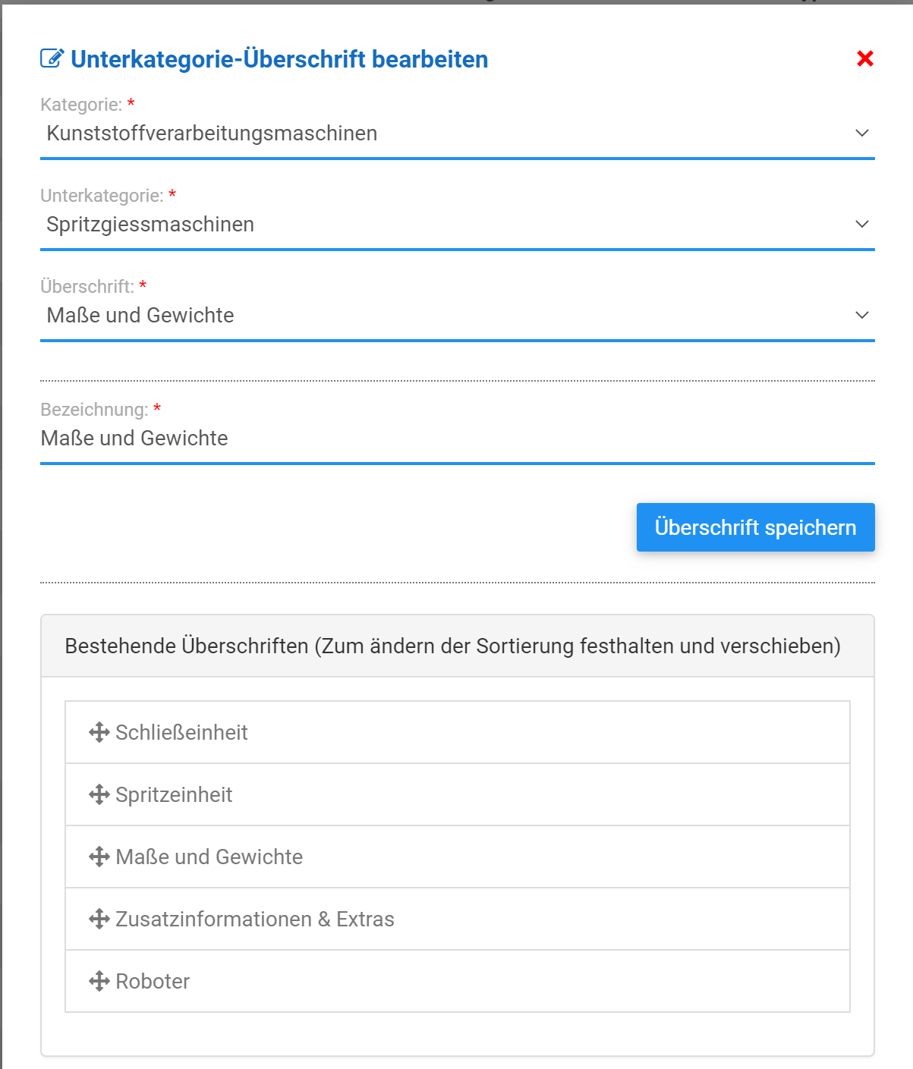Click the move handle icon for Spritzeinheit
Screen dimensions: 913x1069
99,794
